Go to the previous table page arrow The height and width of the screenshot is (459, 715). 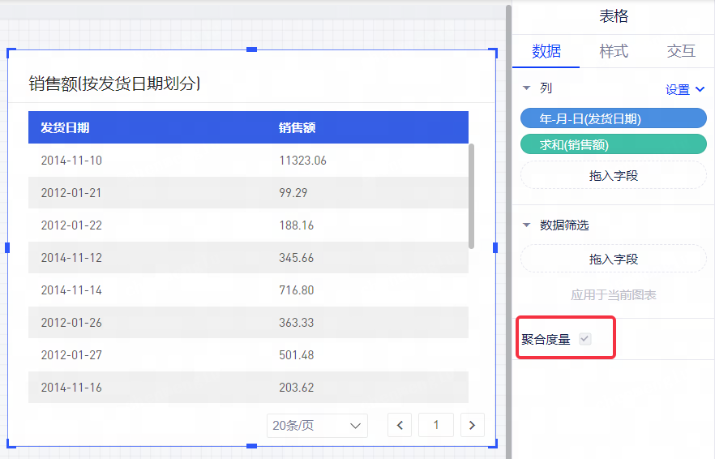400,425
